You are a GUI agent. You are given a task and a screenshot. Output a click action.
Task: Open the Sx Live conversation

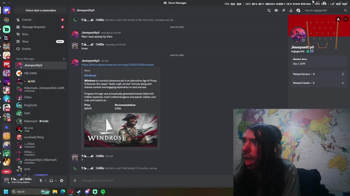pos(41,129)
